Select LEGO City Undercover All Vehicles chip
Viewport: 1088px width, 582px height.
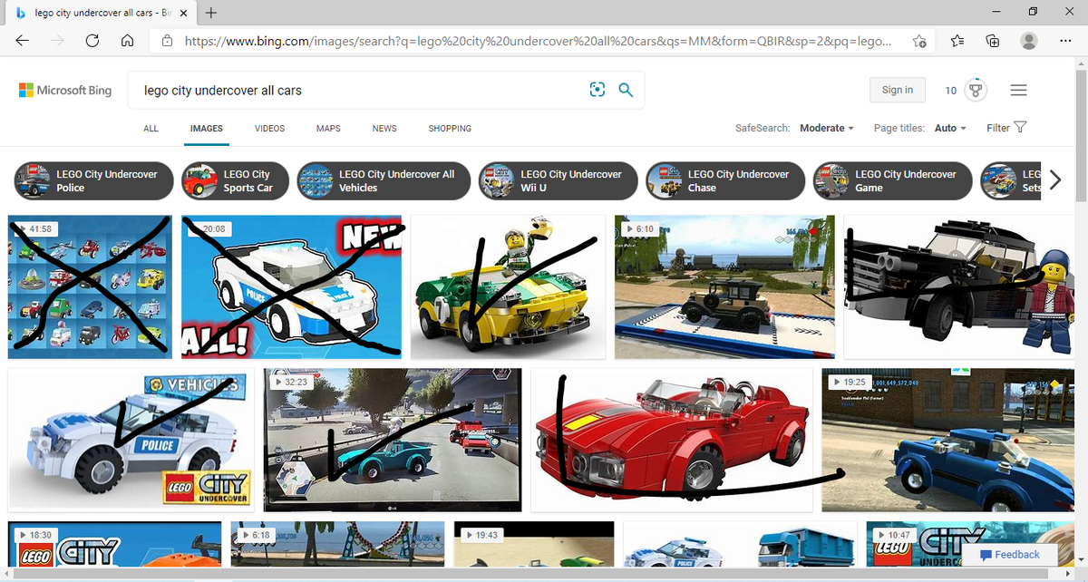point(384,180)
